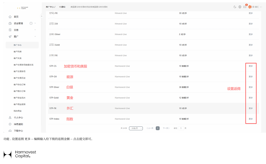266x164 pixels.
Task: Click the 12 数额/手 value
Action: coord(184,98)
